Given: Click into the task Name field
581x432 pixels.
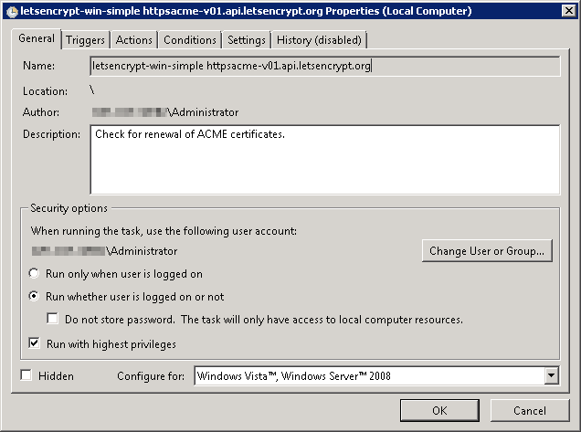Looking at the screenshot, I should pyautogui.click(x=325, y=66).
